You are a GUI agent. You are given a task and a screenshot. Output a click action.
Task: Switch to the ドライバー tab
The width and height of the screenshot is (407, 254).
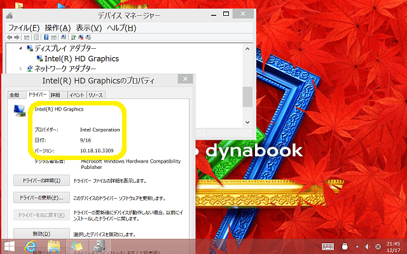coord(38,95)
